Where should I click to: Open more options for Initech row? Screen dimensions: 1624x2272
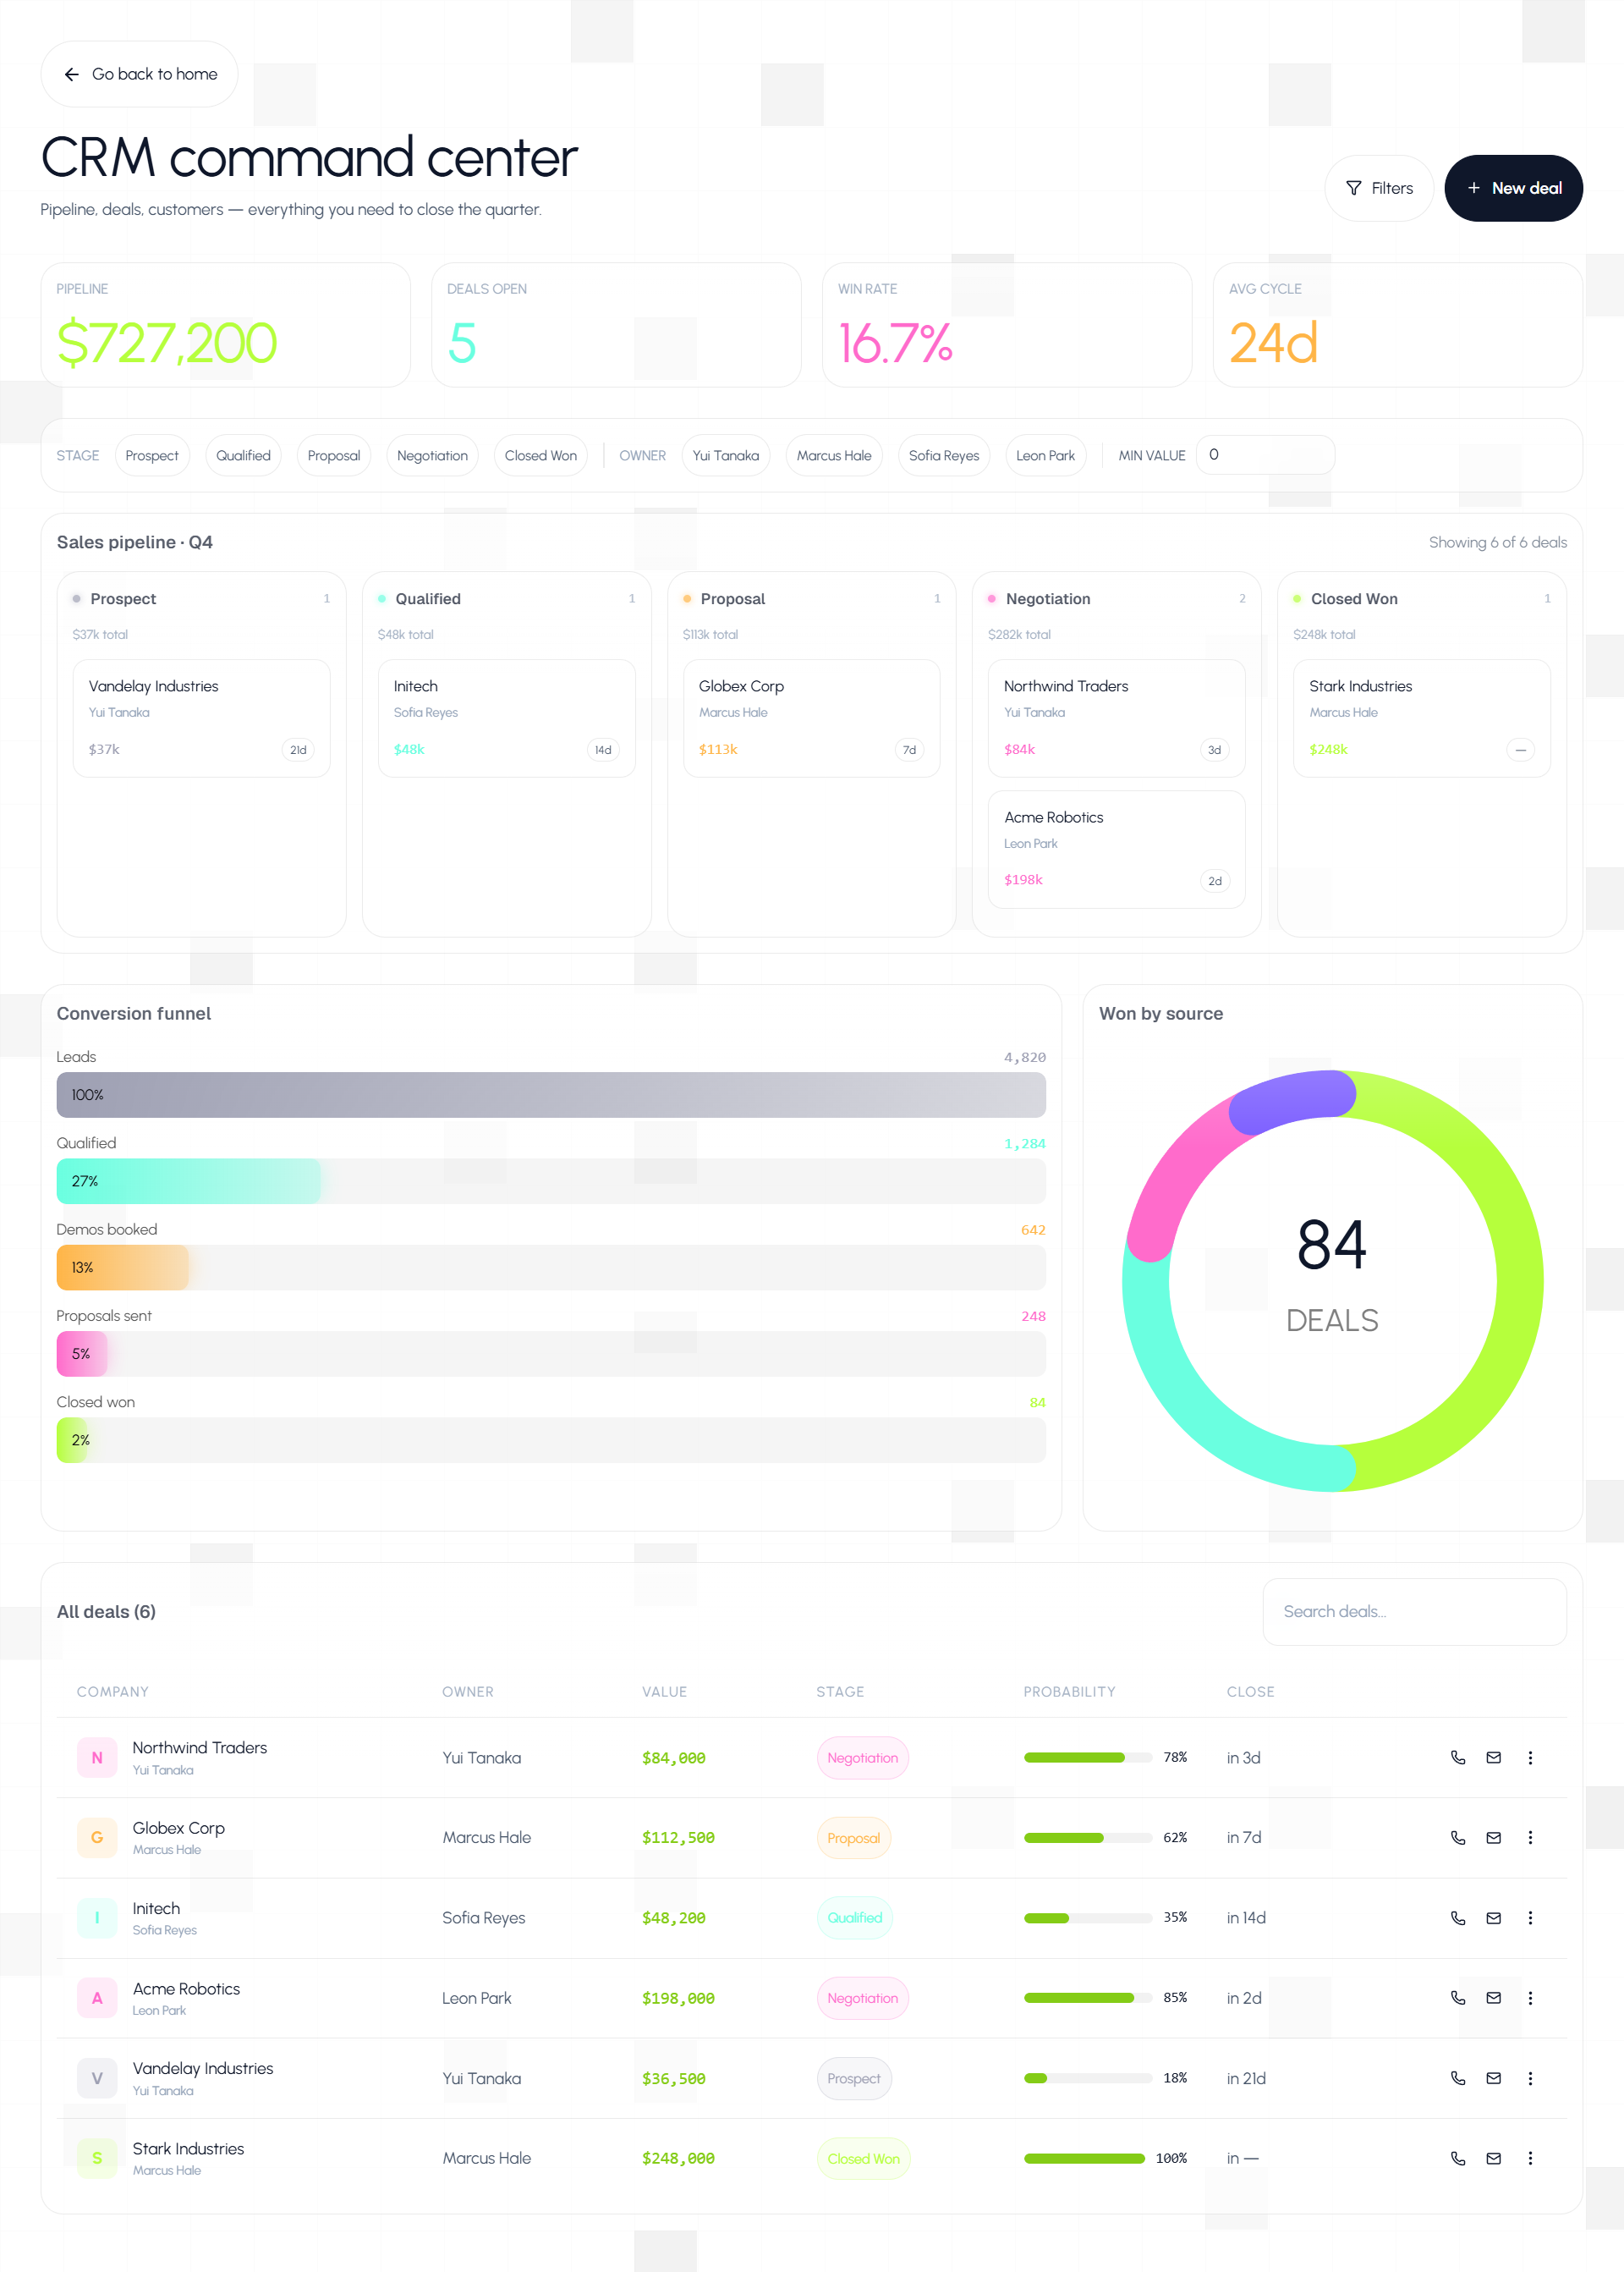point(1530,1917)
